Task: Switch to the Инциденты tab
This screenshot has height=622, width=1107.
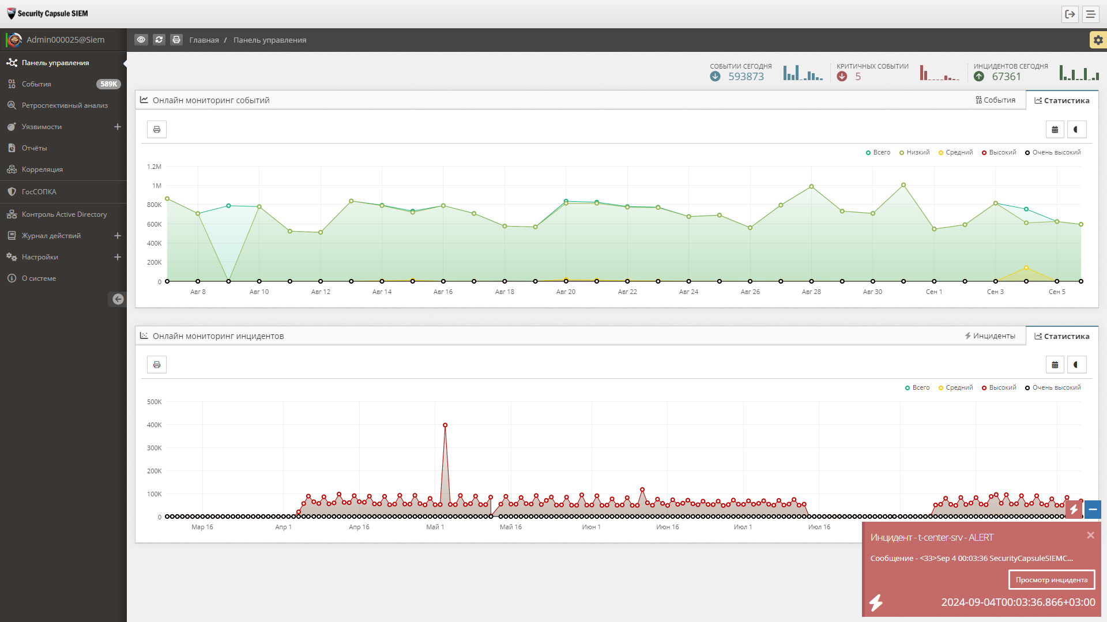Action: coord(990,336)
